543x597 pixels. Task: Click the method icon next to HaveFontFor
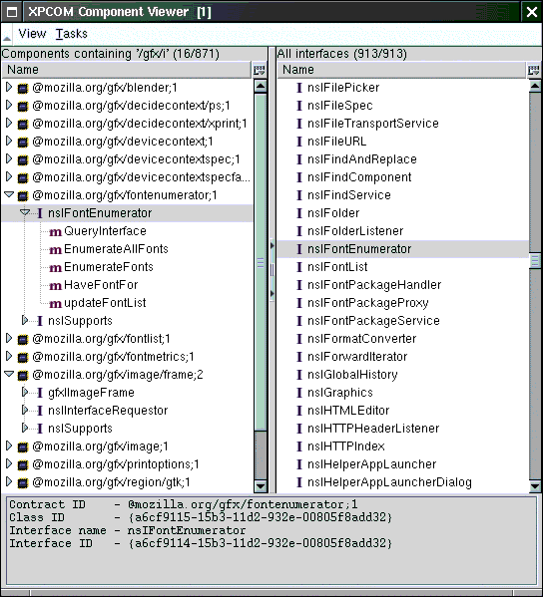pos(55,286)
